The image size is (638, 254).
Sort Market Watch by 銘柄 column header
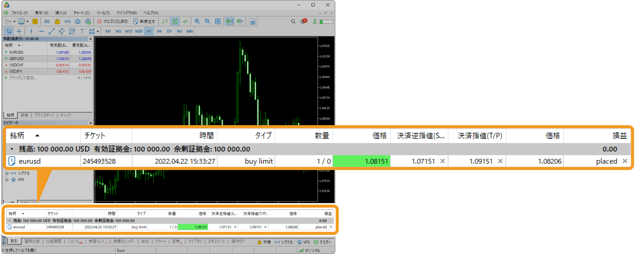[25, 45]
